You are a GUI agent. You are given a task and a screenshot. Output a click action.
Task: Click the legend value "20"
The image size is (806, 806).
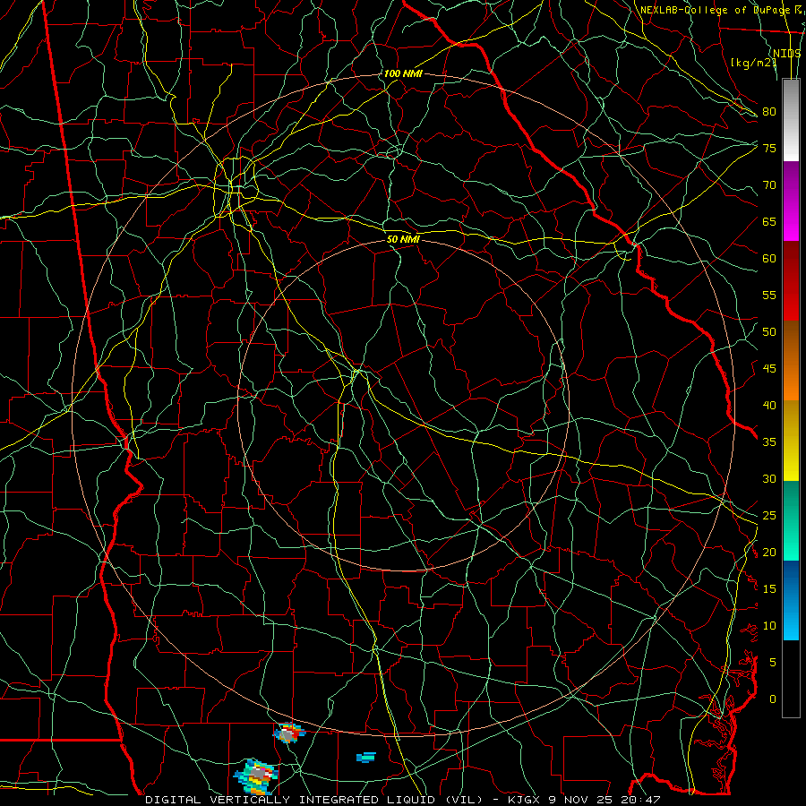tap(769, 552)
